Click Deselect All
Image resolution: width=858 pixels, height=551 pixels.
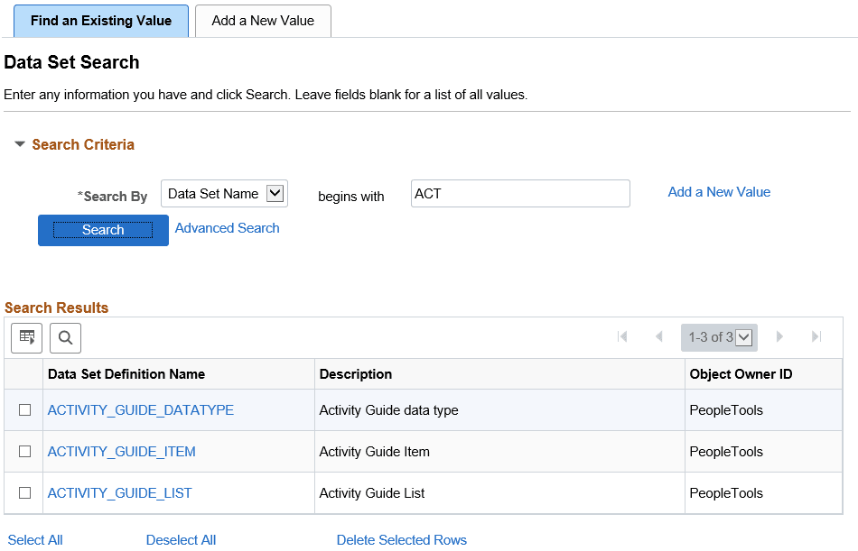coord(181,539)
